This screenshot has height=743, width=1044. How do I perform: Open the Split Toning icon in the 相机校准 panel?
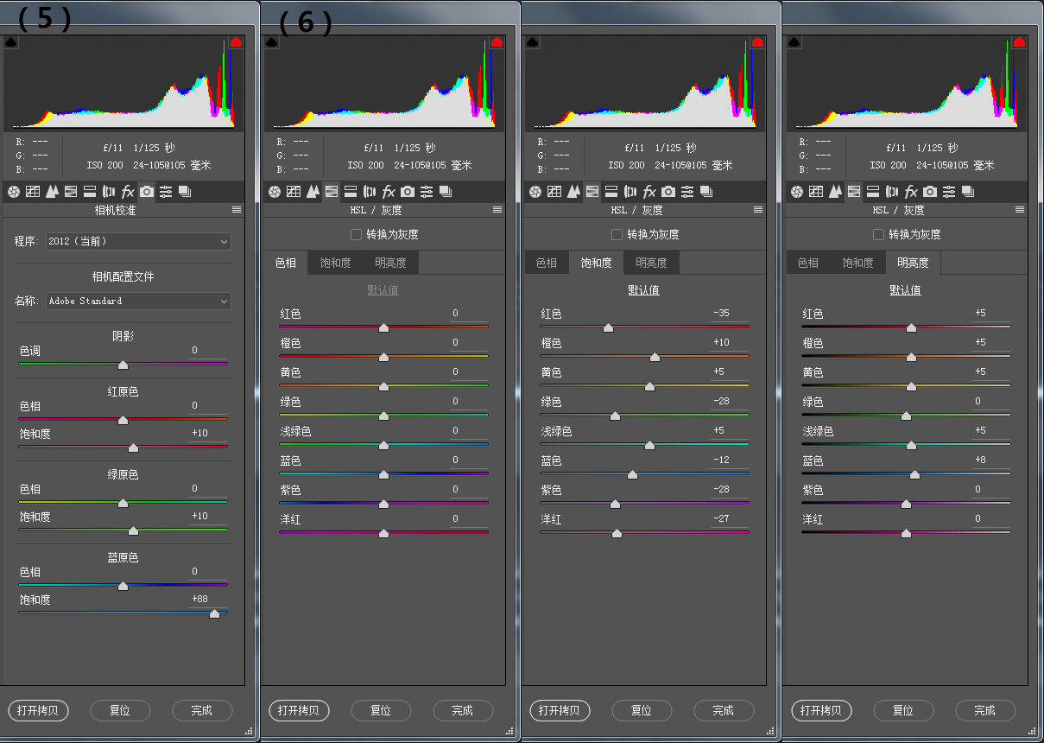tap(90, 192)
